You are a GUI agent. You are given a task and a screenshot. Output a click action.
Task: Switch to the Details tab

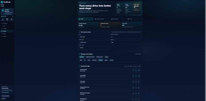[x=86, y=19]
